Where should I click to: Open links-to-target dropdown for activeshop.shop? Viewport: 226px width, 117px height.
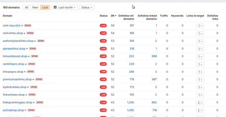(x=200, y=111)
